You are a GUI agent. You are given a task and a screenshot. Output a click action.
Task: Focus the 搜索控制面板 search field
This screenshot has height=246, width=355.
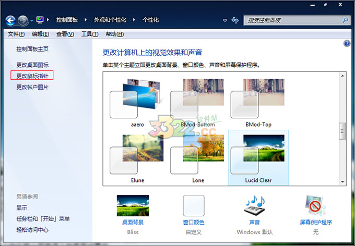tap(297, 20)
